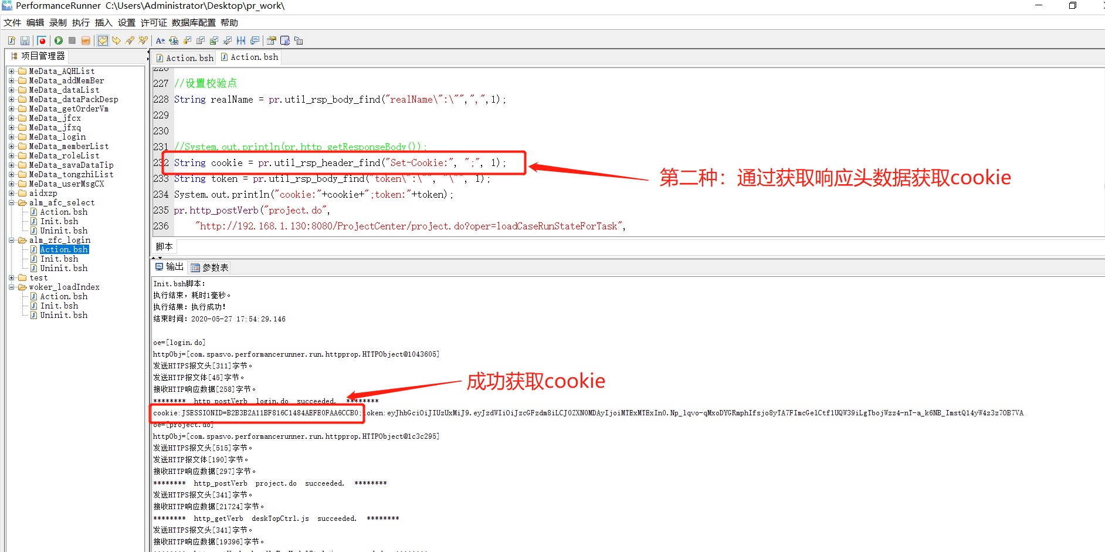Open the 录制 menu
Viewport: 1105px width, 552px height.
point(57,23)
